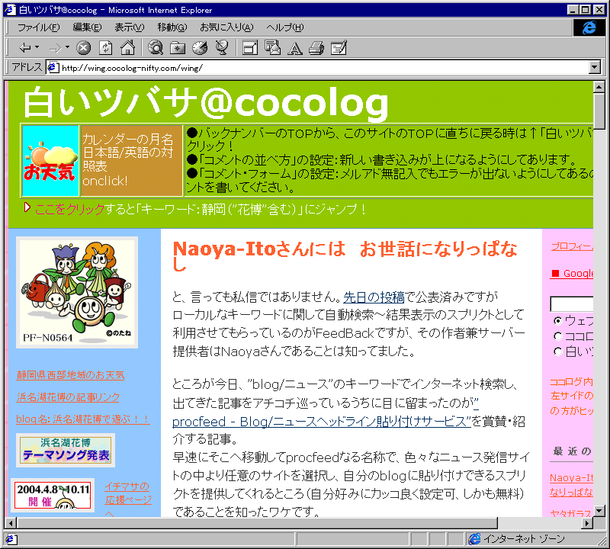Viewport: 610px width, 549px height.
Task: Click the Channels satellite dish icon
Action: click(222, 48)
